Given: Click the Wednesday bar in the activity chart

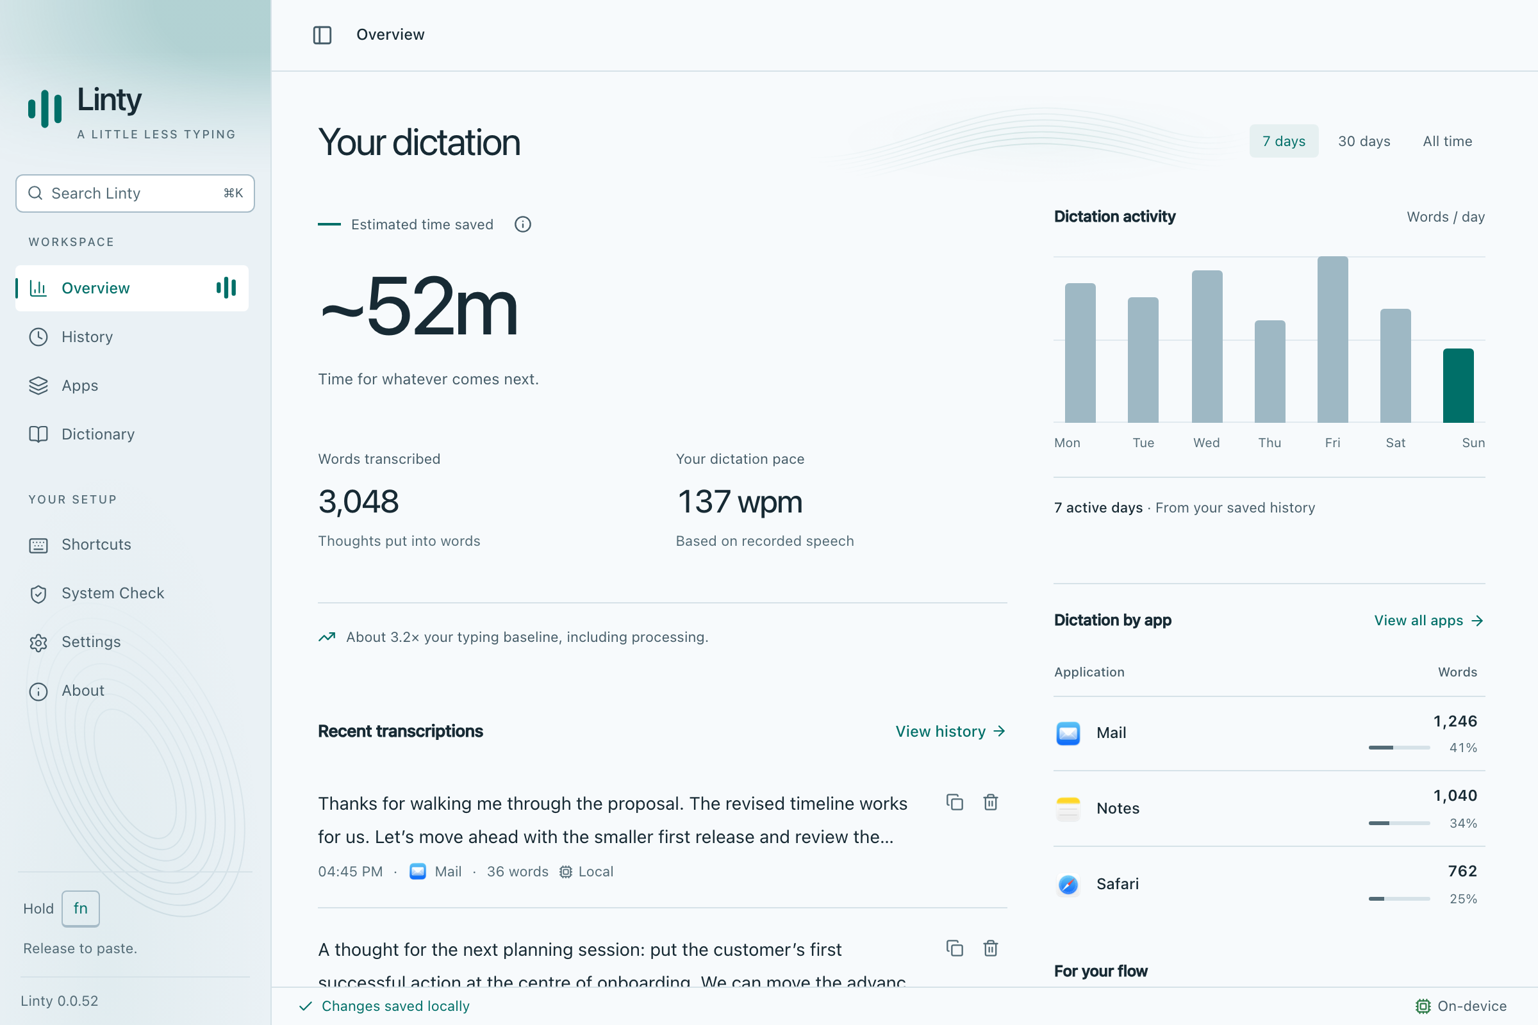Looking at the screenshot, I should pos(1207,347).
